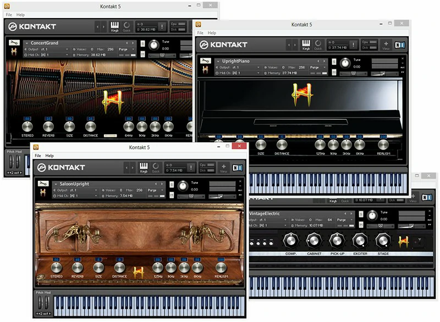Mute the UprightPiano instrument with M button
The height and width of the screenshot is (322, 440).
point(334,73)
